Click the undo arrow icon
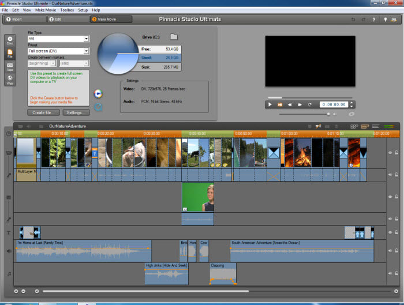404x305 pixels. pyautogui.click(x=353, y=19)
